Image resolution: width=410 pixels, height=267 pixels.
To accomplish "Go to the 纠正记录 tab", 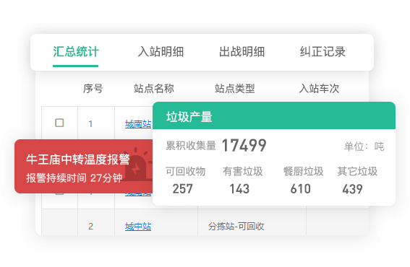I will [x=323, y=52].
